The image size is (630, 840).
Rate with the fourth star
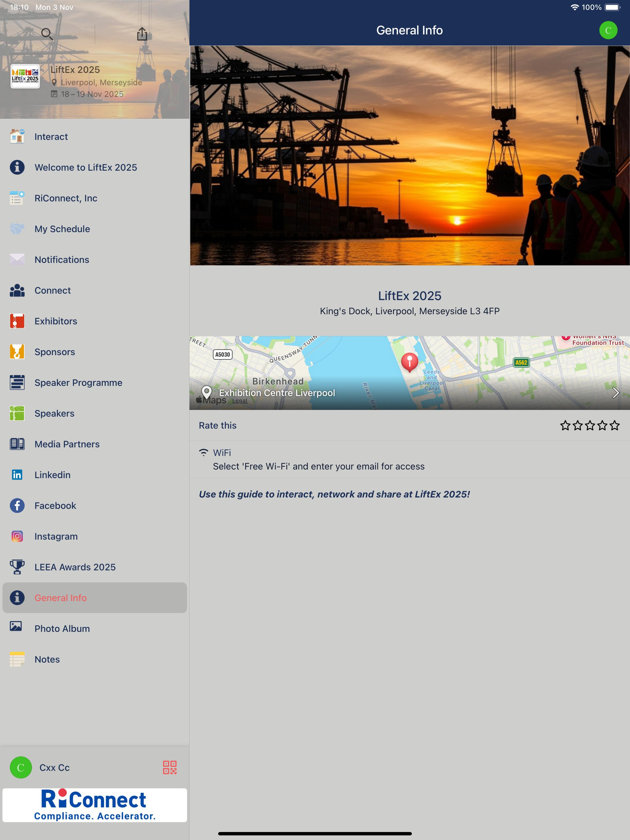[602, 425]
